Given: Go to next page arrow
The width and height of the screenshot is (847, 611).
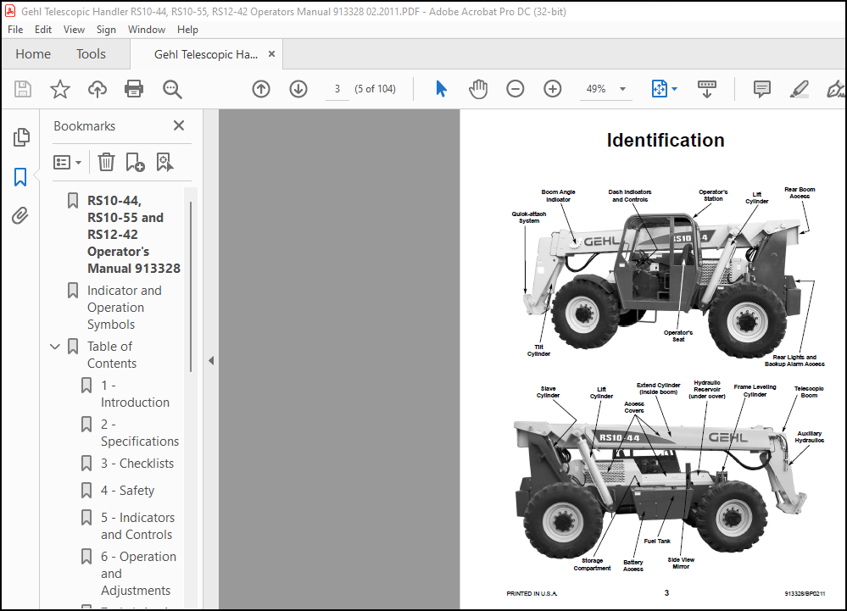Looking at the screenshot, I should (x=298, y=88).
